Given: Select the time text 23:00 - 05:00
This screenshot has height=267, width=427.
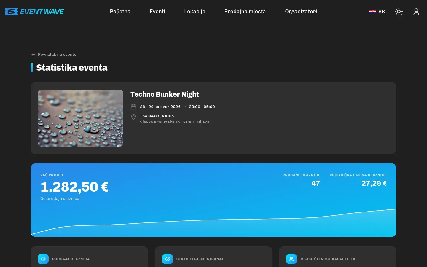Looking at the screenshot, I should pyautogui.click(x=202, y=107).
